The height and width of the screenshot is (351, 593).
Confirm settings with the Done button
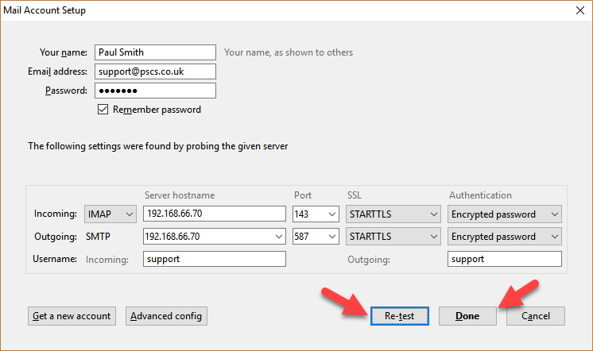tap(467, 316)
